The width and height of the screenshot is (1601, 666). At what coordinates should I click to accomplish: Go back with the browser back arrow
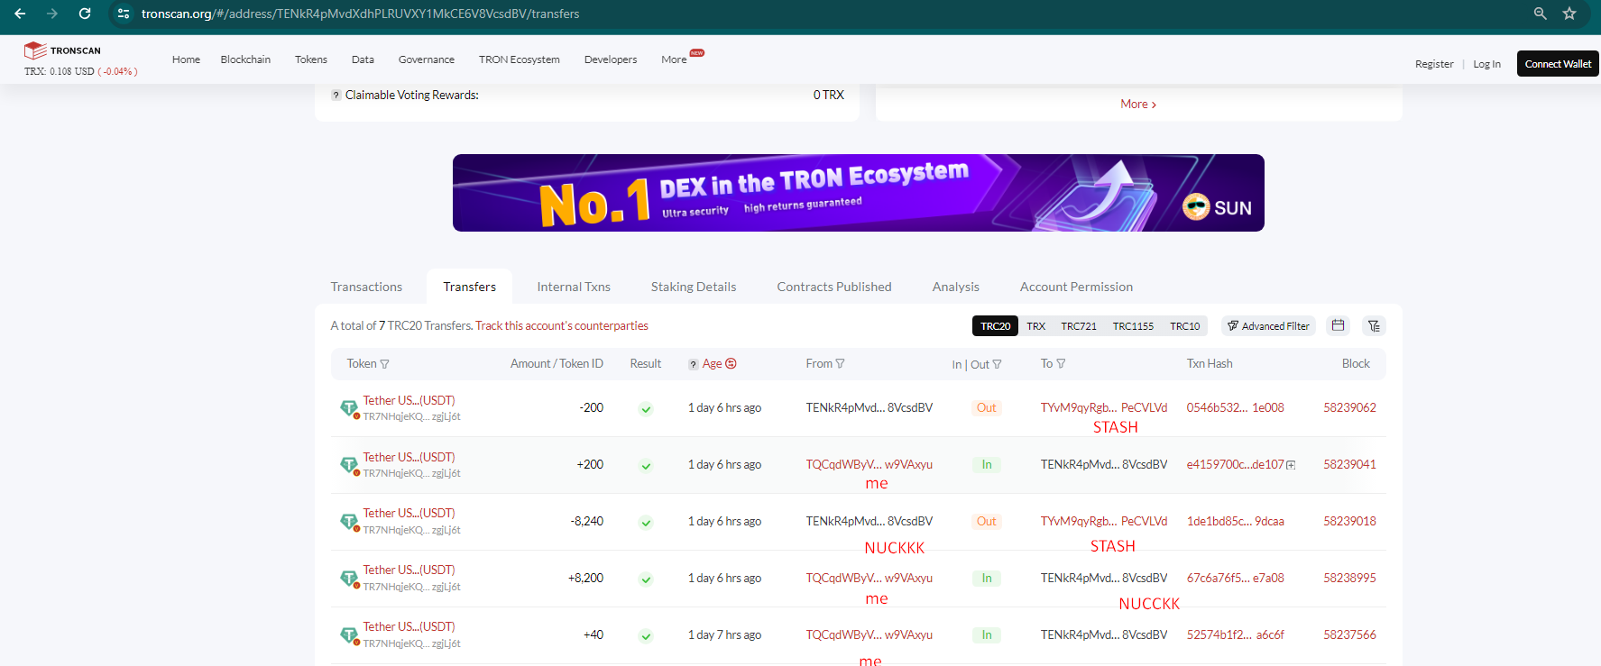(20, 14)
